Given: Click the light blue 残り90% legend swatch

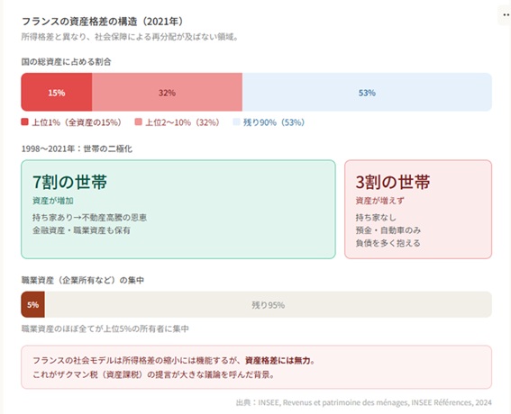Looking at the screenshot, I should pyautogui.click(x=237, y=122).
